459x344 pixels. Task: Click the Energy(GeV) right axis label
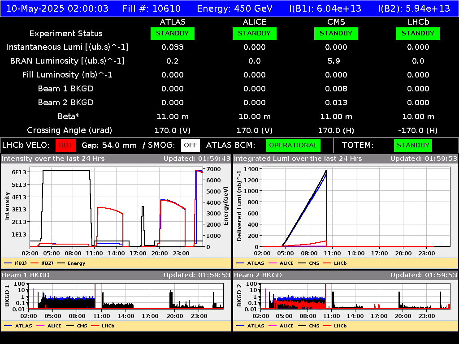(x=226, y=206)
